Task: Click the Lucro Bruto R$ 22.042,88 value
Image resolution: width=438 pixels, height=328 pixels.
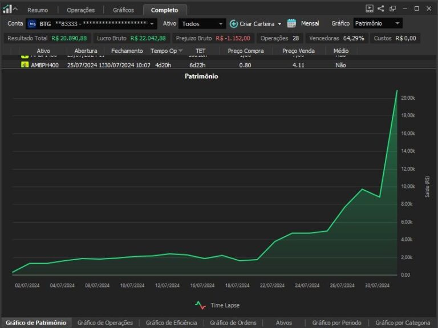Action: tap(148, 38)
